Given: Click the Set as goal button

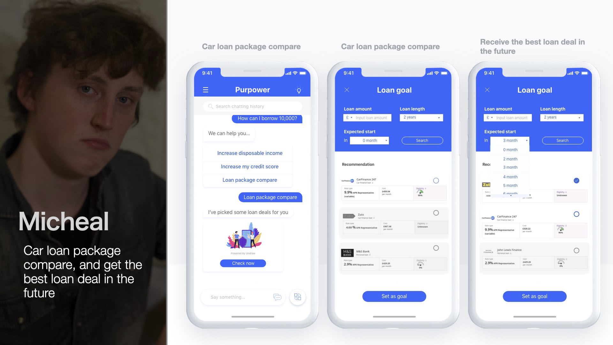Looking at the screenshot, I should 394,296.
